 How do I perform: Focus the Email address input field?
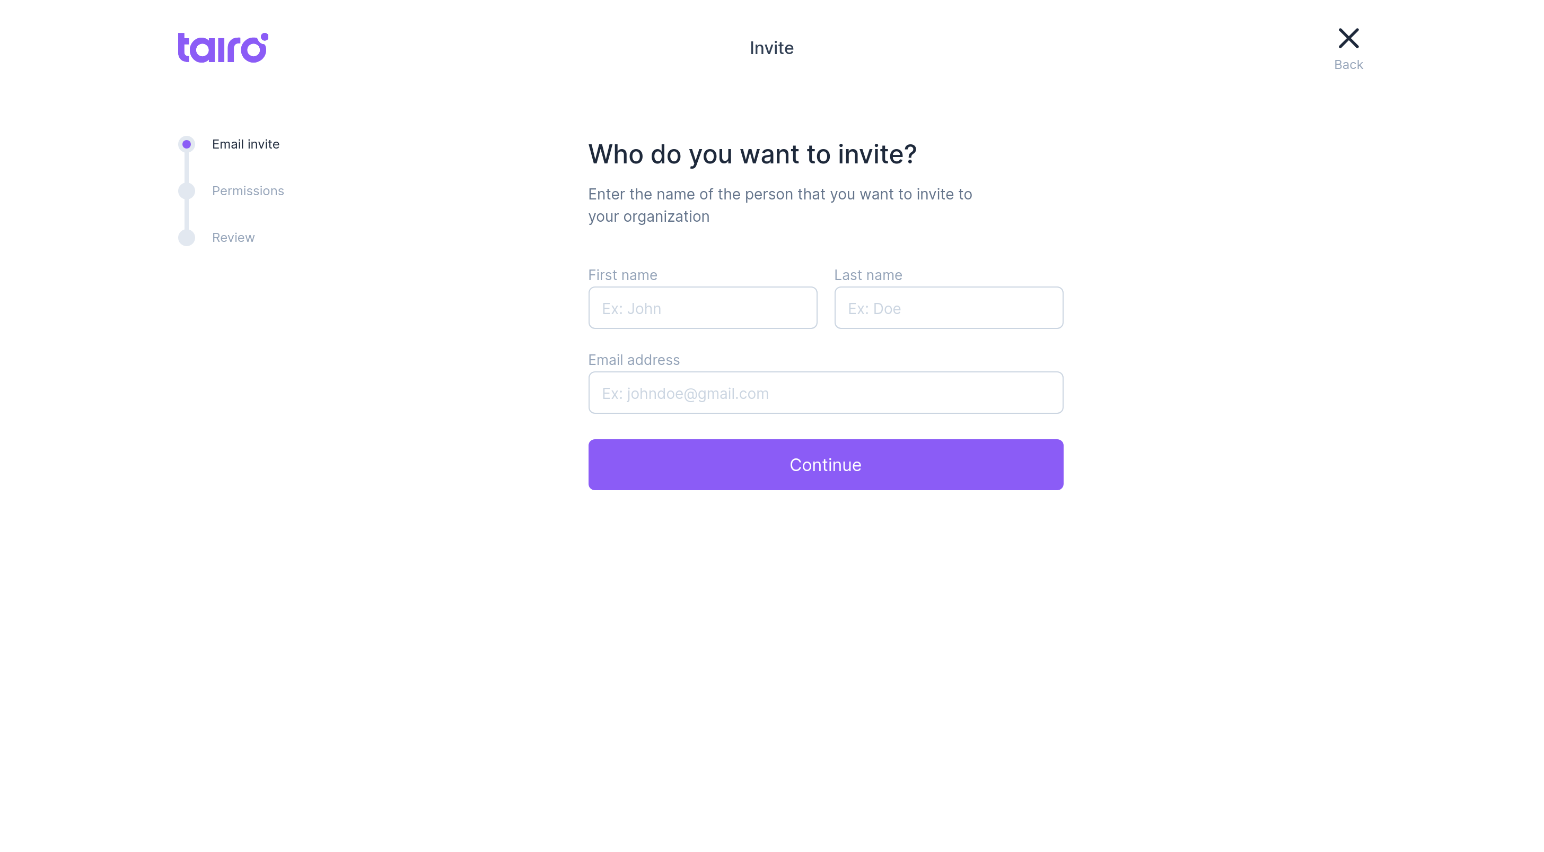[x=826, y=393]
